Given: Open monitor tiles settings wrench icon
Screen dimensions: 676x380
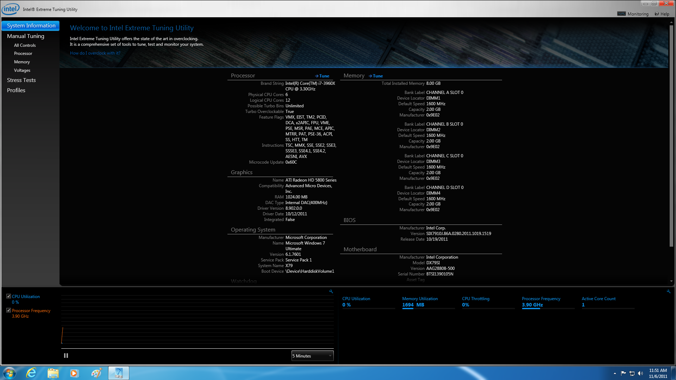Looking at the screenshot, I should tap(669, 291).
